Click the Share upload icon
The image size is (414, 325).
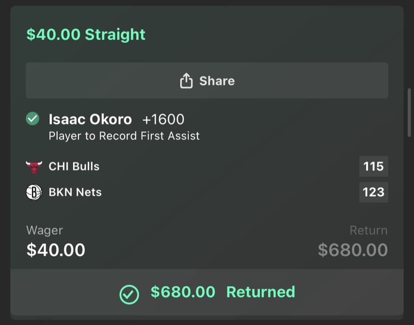(x=186, y=80)
